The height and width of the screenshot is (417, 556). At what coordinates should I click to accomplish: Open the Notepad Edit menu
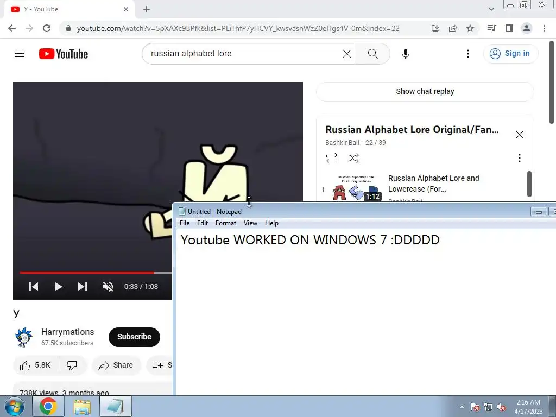203,223
